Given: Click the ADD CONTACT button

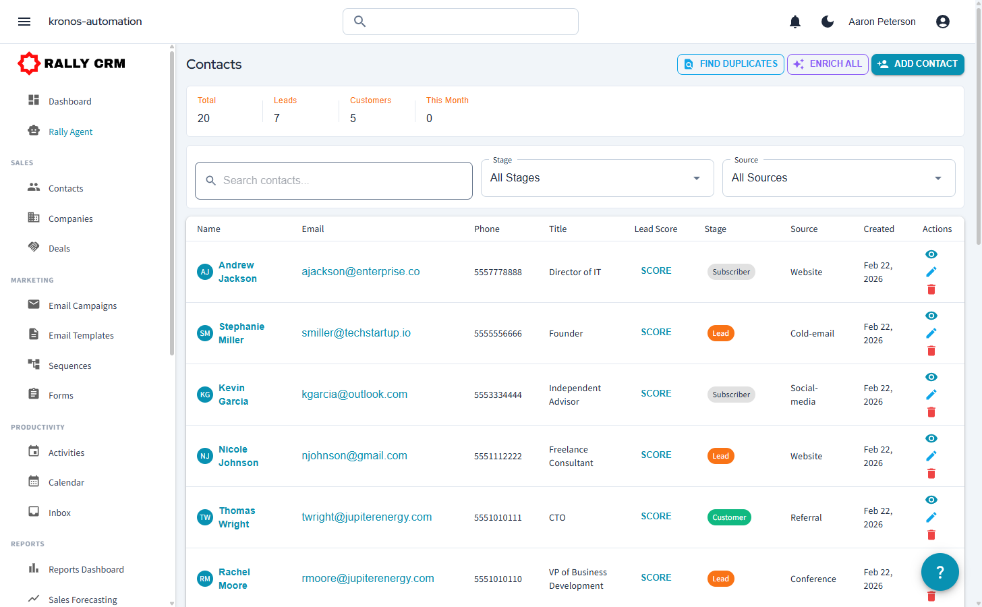Looking at the screenshot, I should pos(917,64).
